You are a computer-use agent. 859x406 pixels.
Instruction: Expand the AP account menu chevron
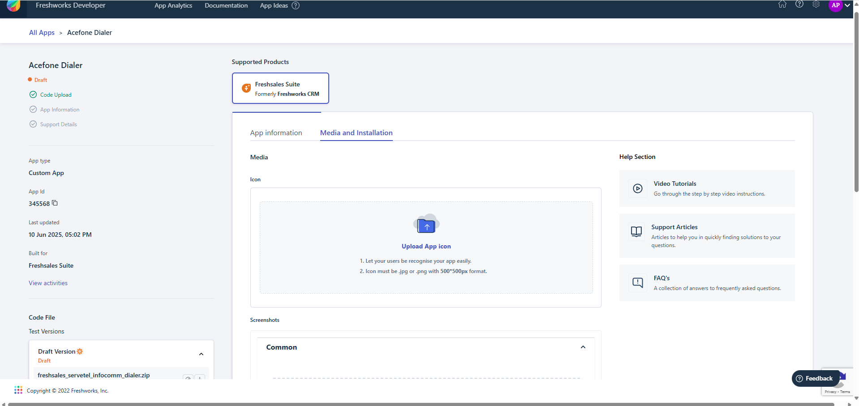coord(847,5)
